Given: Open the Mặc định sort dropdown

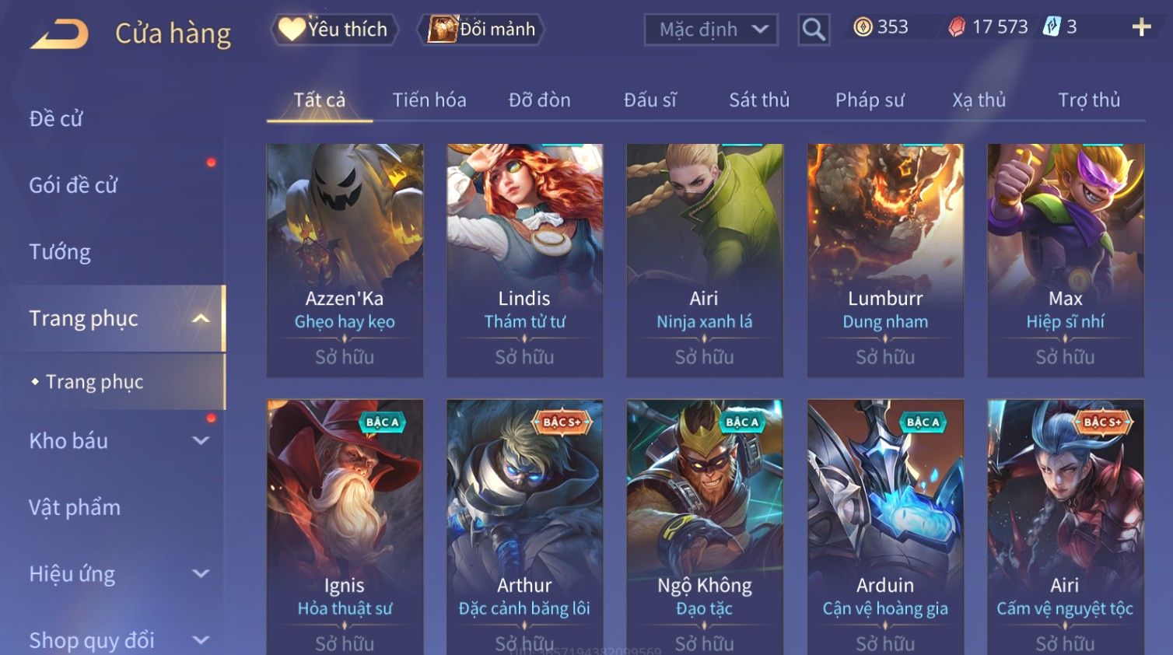Looking at the screenshot, I should pos(711,30).
